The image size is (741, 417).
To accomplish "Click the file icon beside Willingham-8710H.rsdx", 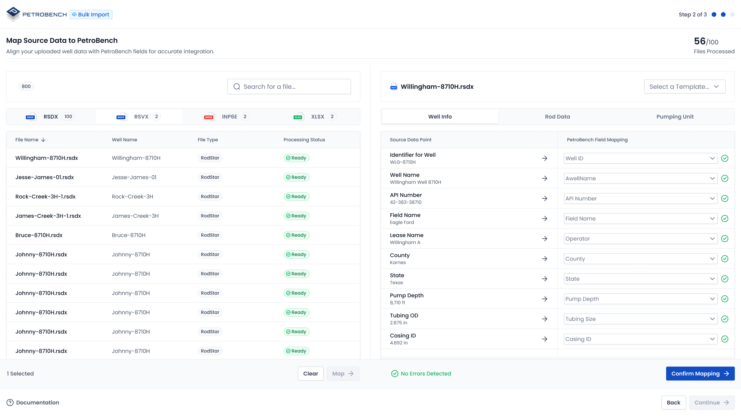I will point(394,86).
